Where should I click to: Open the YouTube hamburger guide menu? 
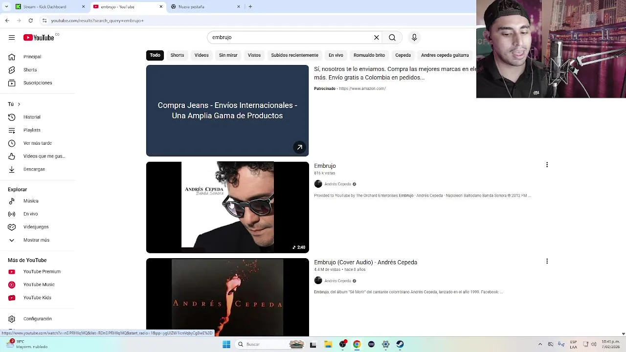pos(12,37)
